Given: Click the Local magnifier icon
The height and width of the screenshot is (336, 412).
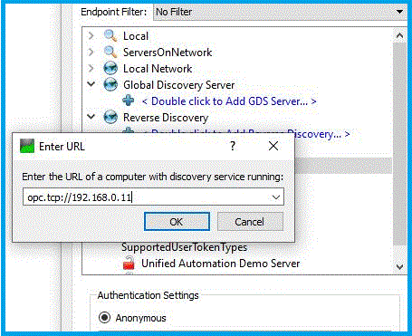Looking at the screenshot, I should pos(110,36).
